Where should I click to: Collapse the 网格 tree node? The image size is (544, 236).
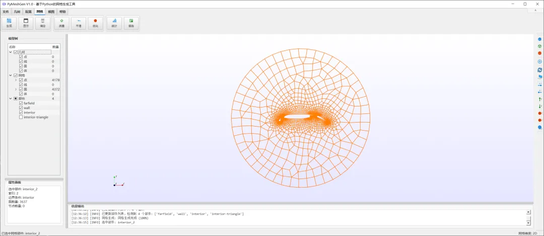pos(11,76)
